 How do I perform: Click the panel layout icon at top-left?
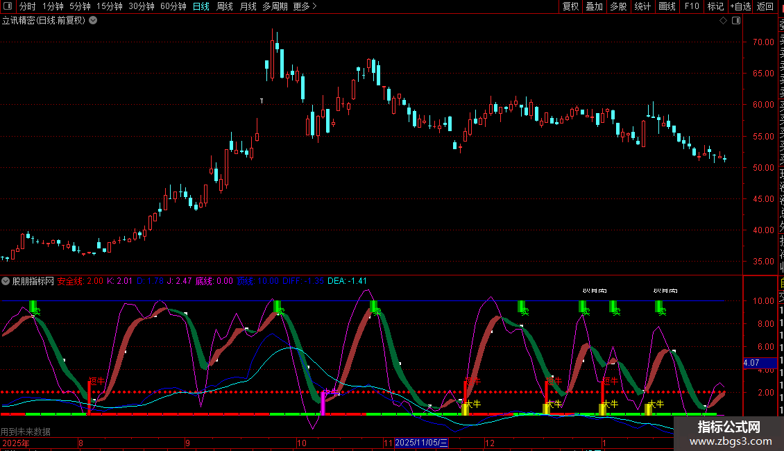8,6
